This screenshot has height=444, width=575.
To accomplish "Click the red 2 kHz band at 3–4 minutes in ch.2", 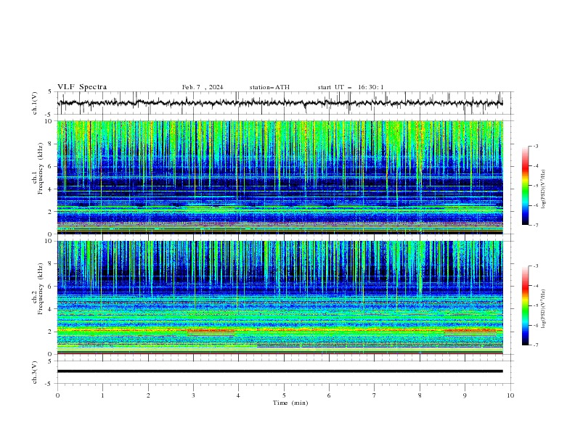I will pos(211,332).
